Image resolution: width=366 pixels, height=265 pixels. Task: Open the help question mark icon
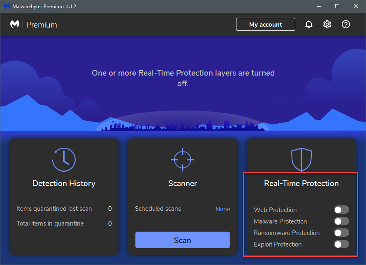[346, 24]
